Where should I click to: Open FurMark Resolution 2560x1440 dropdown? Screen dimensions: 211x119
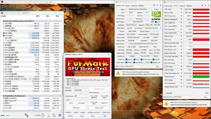[x=81, y=90]
